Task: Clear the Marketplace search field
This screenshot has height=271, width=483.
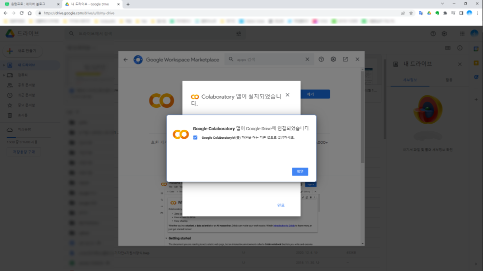Action: [x=307, y=59]
